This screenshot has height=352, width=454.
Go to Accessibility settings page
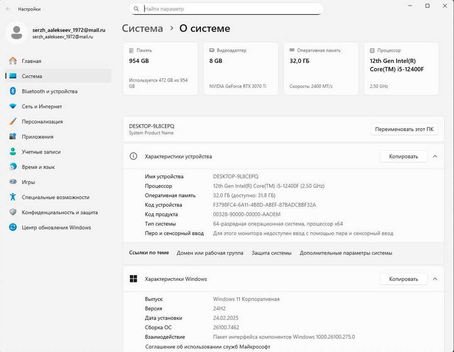pos(55,197)
